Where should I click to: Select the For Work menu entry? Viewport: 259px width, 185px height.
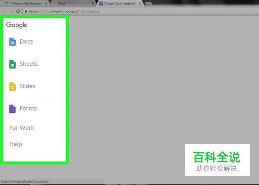pos(35,128)
